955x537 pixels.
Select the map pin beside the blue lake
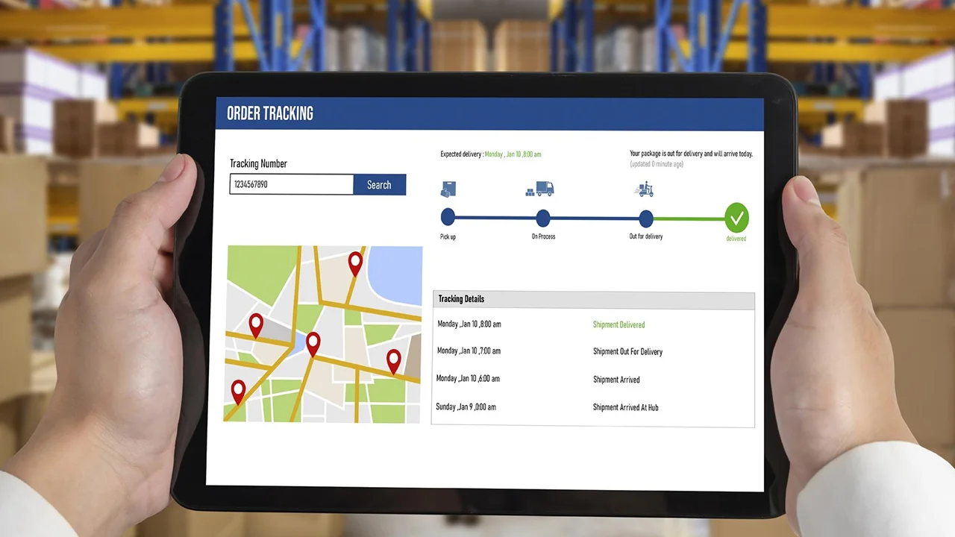coord(355,263)
